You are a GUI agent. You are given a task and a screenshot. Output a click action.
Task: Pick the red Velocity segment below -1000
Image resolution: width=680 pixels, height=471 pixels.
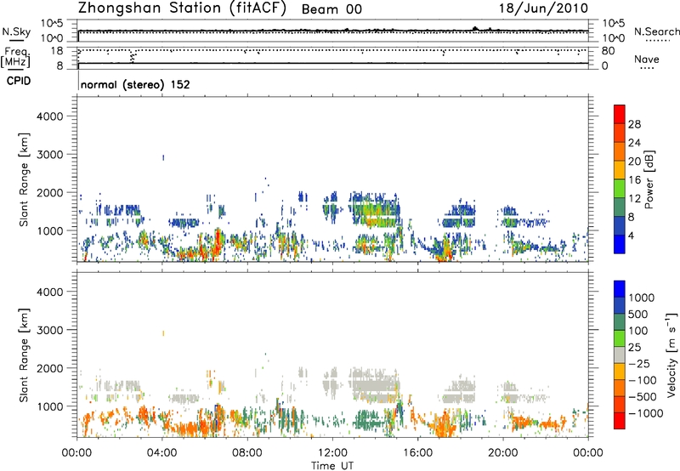pyautogui.click(x=620, y=421)
